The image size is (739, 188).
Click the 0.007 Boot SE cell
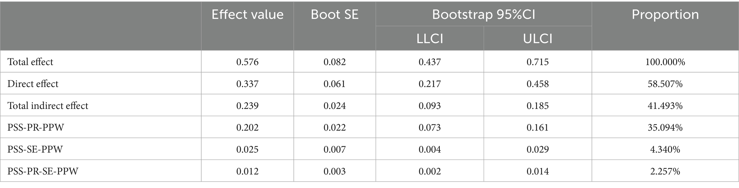pyautogui.click(x=335, y=149)
